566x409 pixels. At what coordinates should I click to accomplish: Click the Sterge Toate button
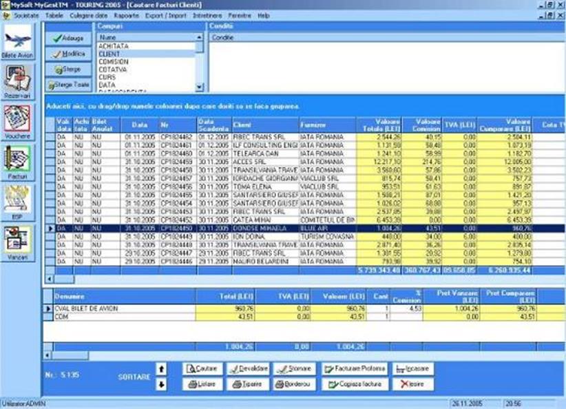[68, 85]
